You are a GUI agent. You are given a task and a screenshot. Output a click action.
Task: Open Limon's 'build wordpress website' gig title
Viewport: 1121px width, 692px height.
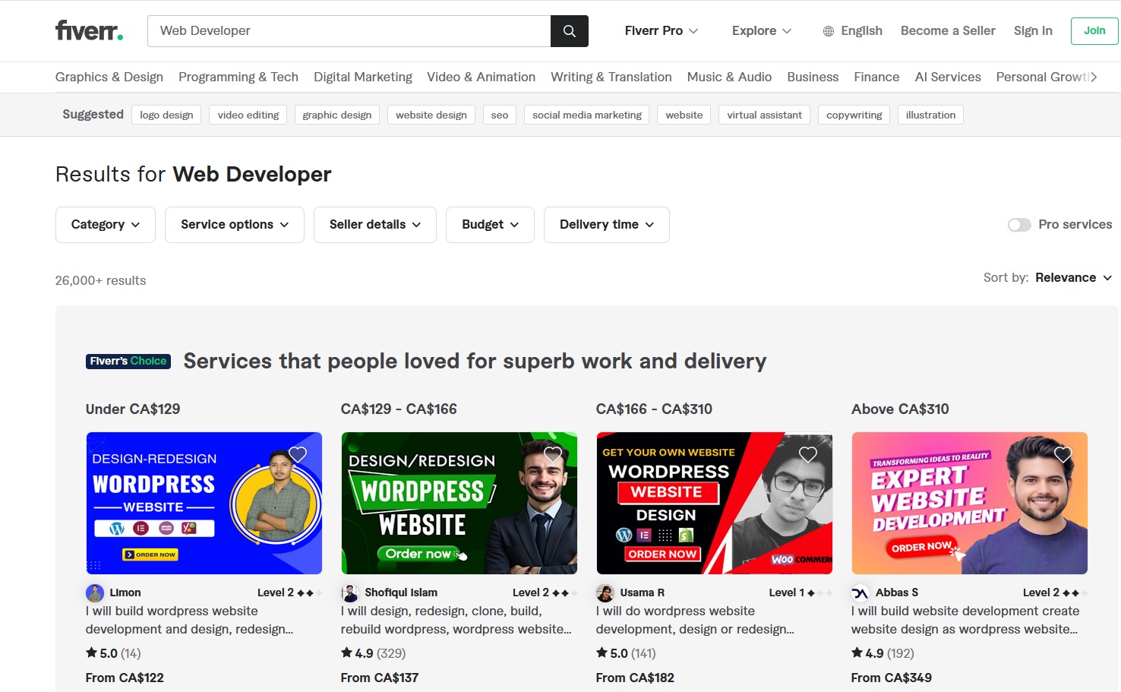[190, 620]
